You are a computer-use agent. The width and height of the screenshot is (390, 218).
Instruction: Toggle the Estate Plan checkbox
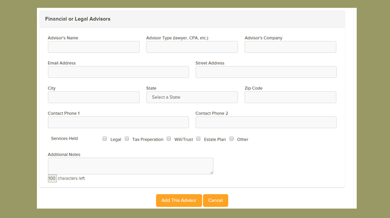[198, 139]
